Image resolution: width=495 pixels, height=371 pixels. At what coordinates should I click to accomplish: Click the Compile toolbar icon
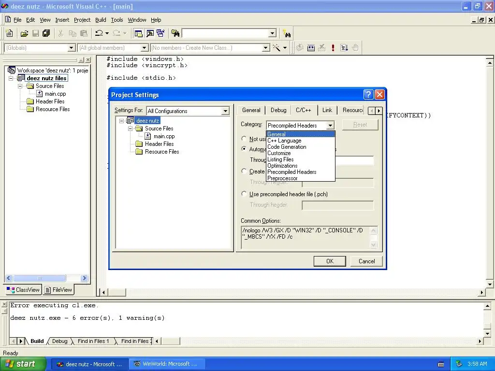pos(300,48)
